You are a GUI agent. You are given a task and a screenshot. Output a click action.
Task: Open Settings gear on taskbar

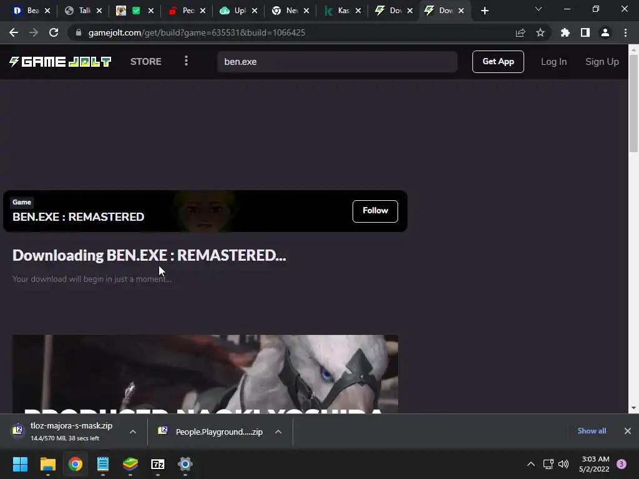pyautogui.click(x=185, y=464)
